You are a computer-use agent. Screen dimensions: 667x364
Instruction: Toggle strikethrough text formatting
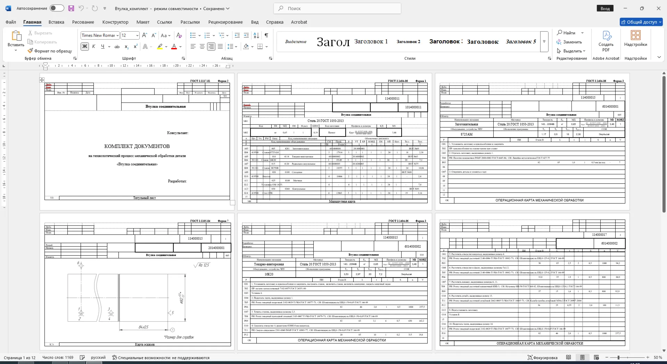tap(117, 47)
